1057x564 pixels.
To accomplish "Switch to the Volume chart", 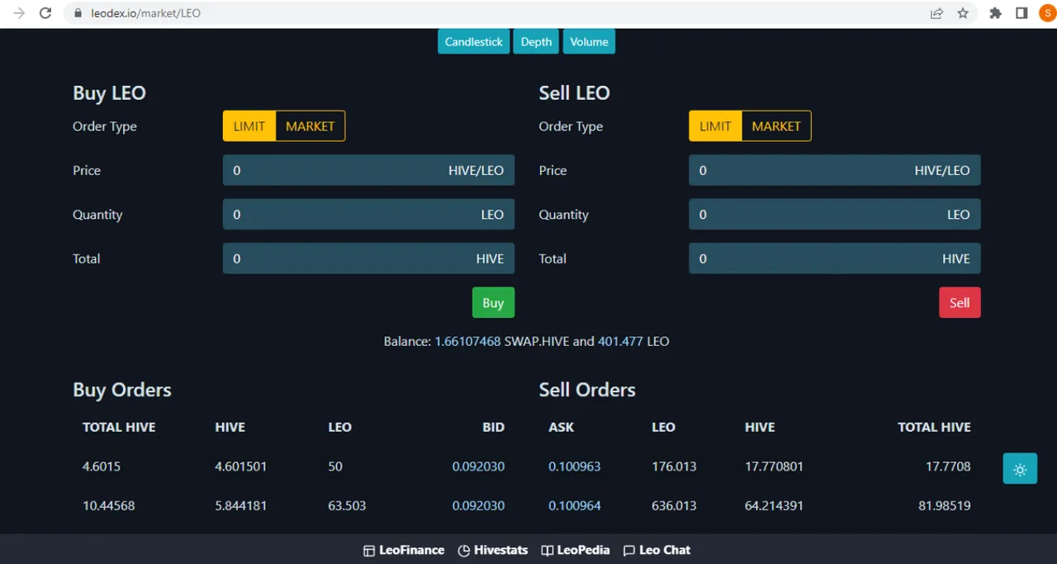I will pyautogui.click(x=589, y=41).
